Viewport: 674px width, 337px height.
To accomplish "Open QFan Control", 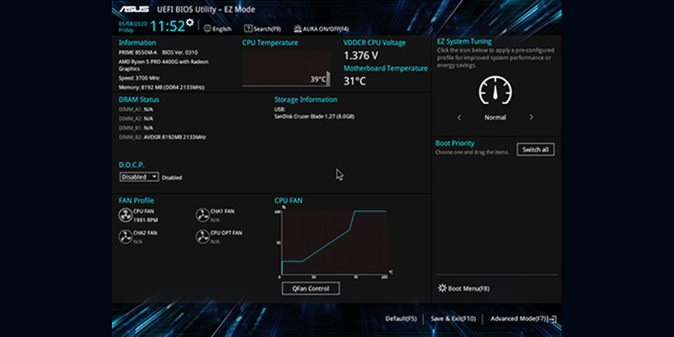I will [x=311, y=288].
